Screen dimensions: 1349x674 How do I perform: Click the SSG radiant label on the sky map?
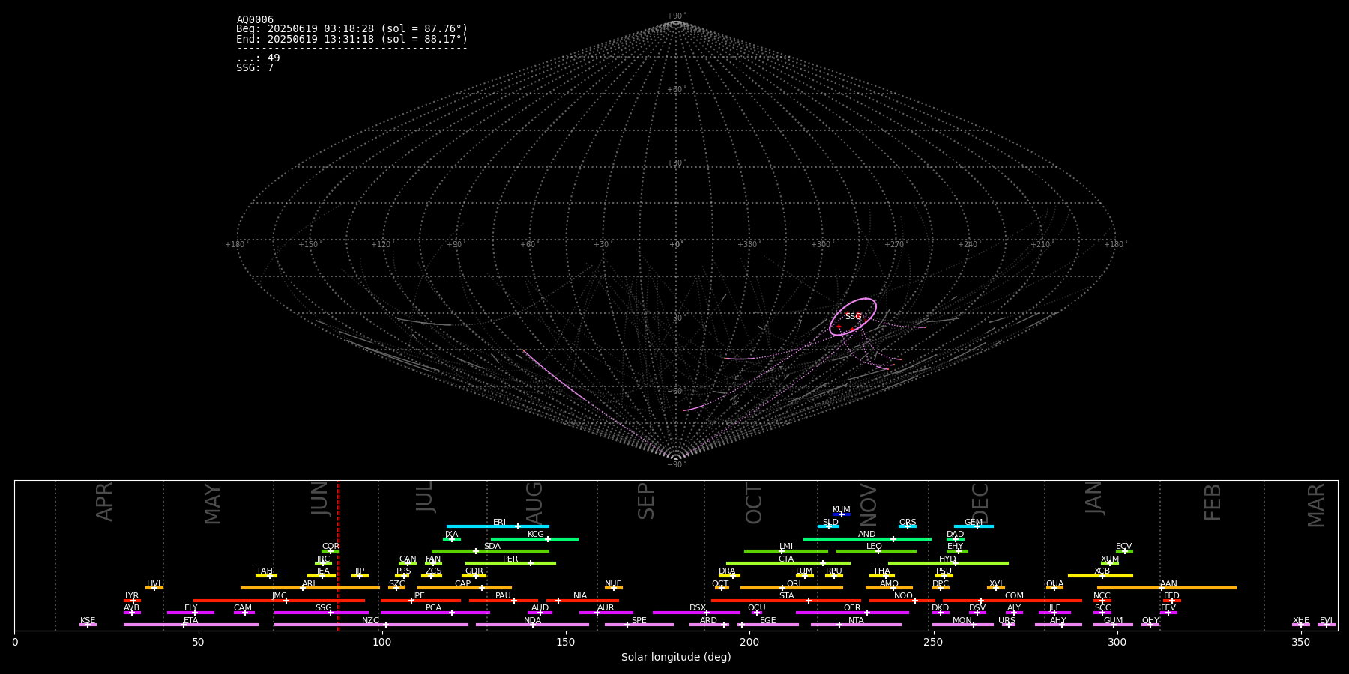tap(853, 316)
